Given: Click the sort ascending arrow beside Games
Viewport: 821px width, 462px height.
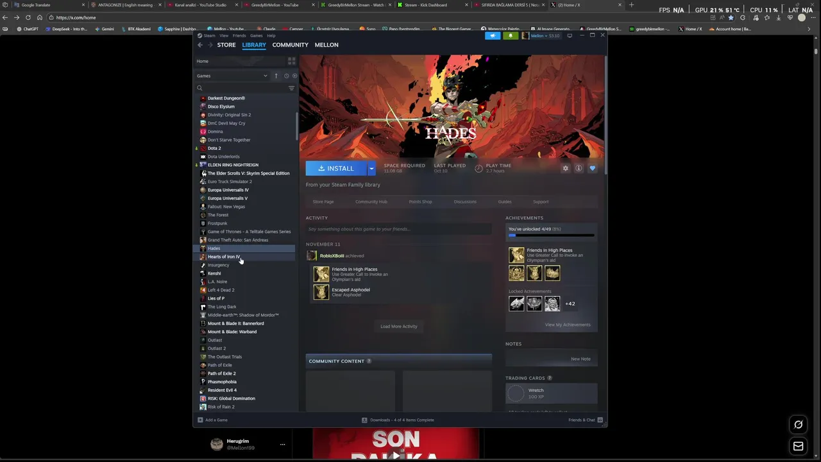Looking at the screenshot, I should [x=276, y=76].
